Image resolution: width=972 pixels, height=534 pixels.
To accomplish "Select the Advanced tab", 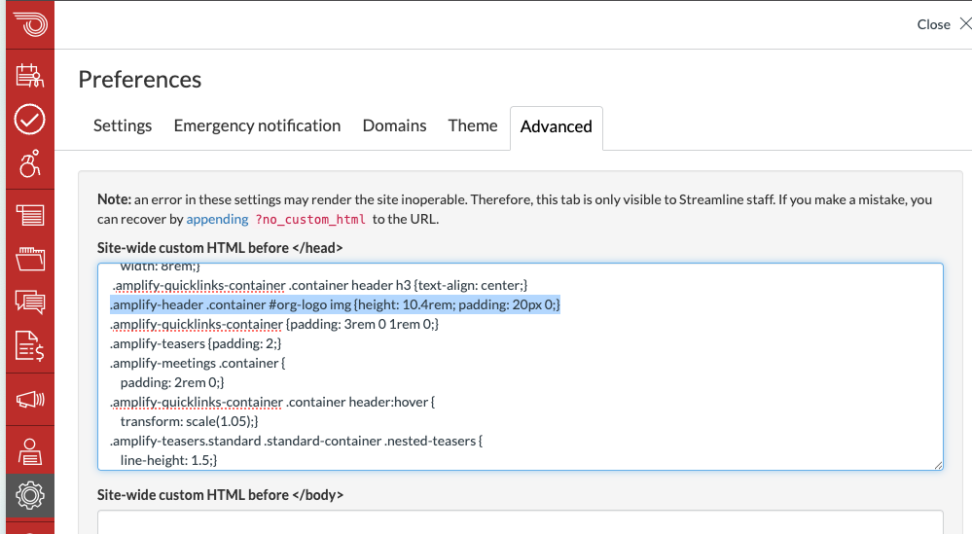I will (x=556, y=126).
